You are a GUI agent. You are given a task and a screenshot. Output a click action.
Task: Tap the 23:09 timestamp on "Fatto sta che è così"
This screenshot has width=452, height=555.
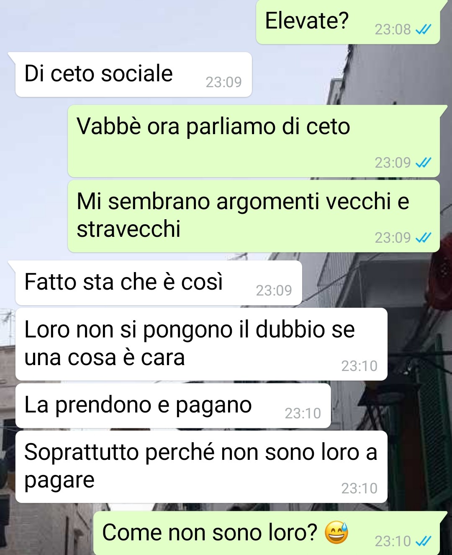pos(274,290)
